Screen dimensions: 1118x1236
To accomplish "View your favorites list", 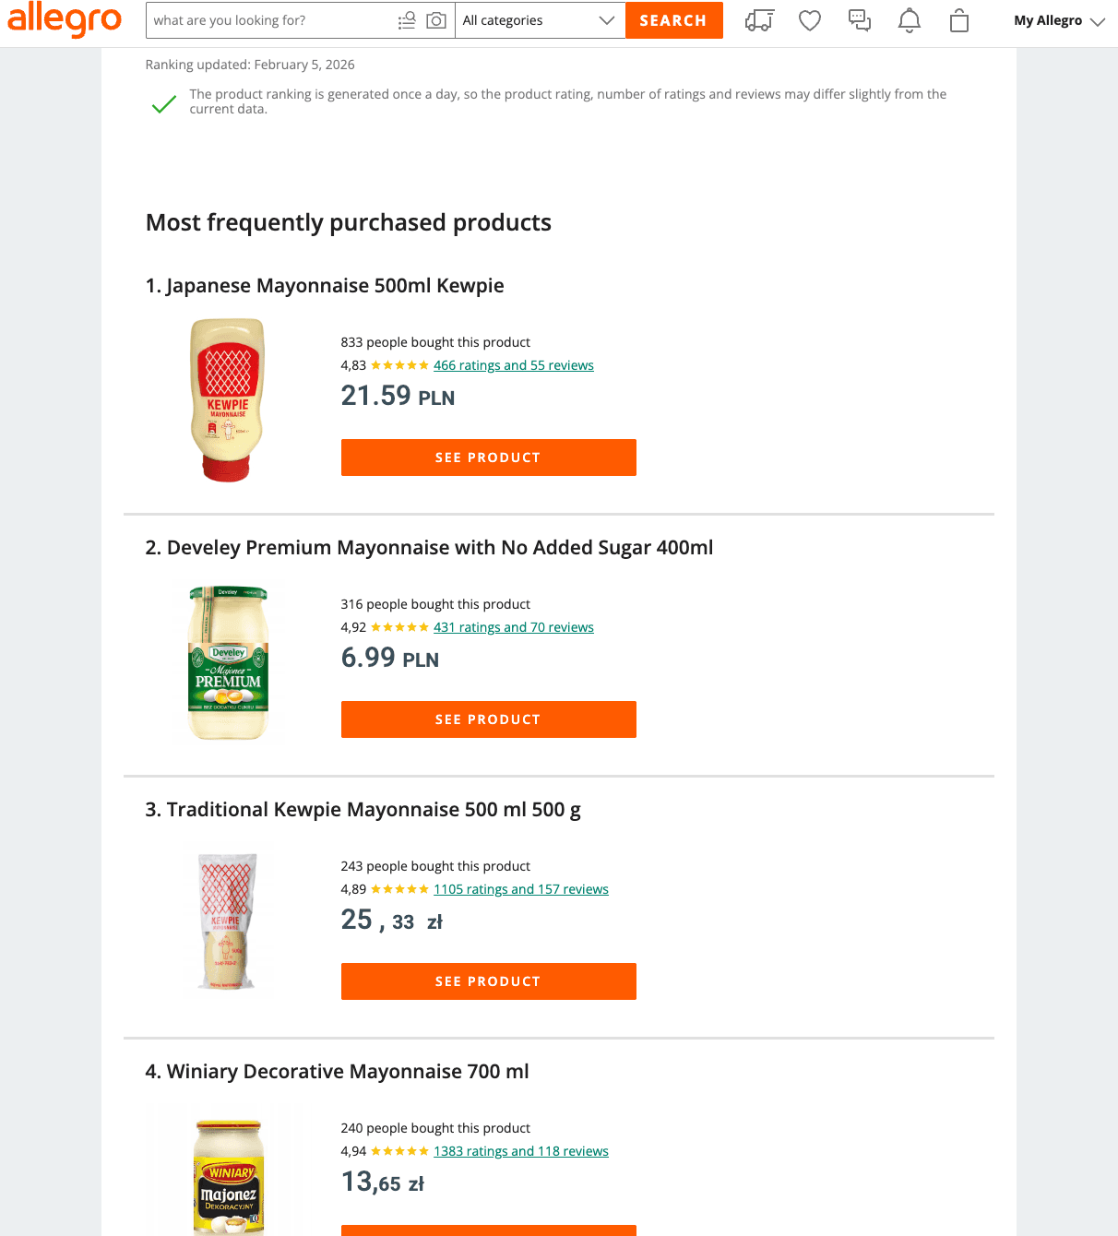I will point(809,20).
